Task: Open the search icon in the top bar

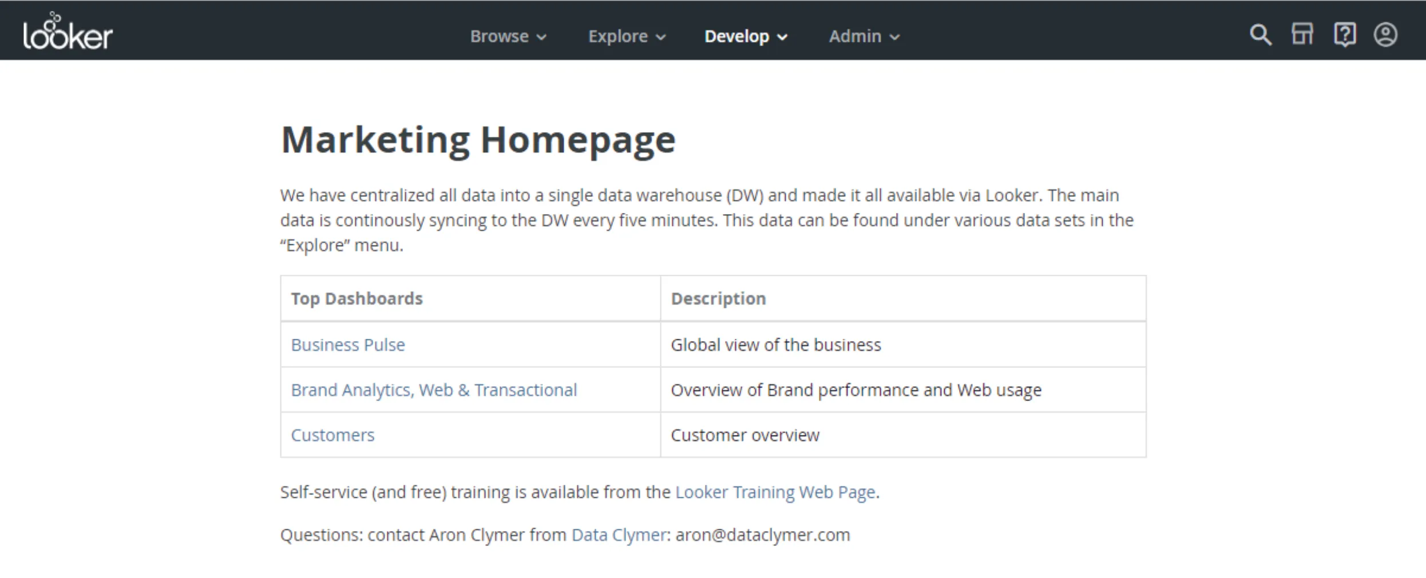Action: 1261,34
